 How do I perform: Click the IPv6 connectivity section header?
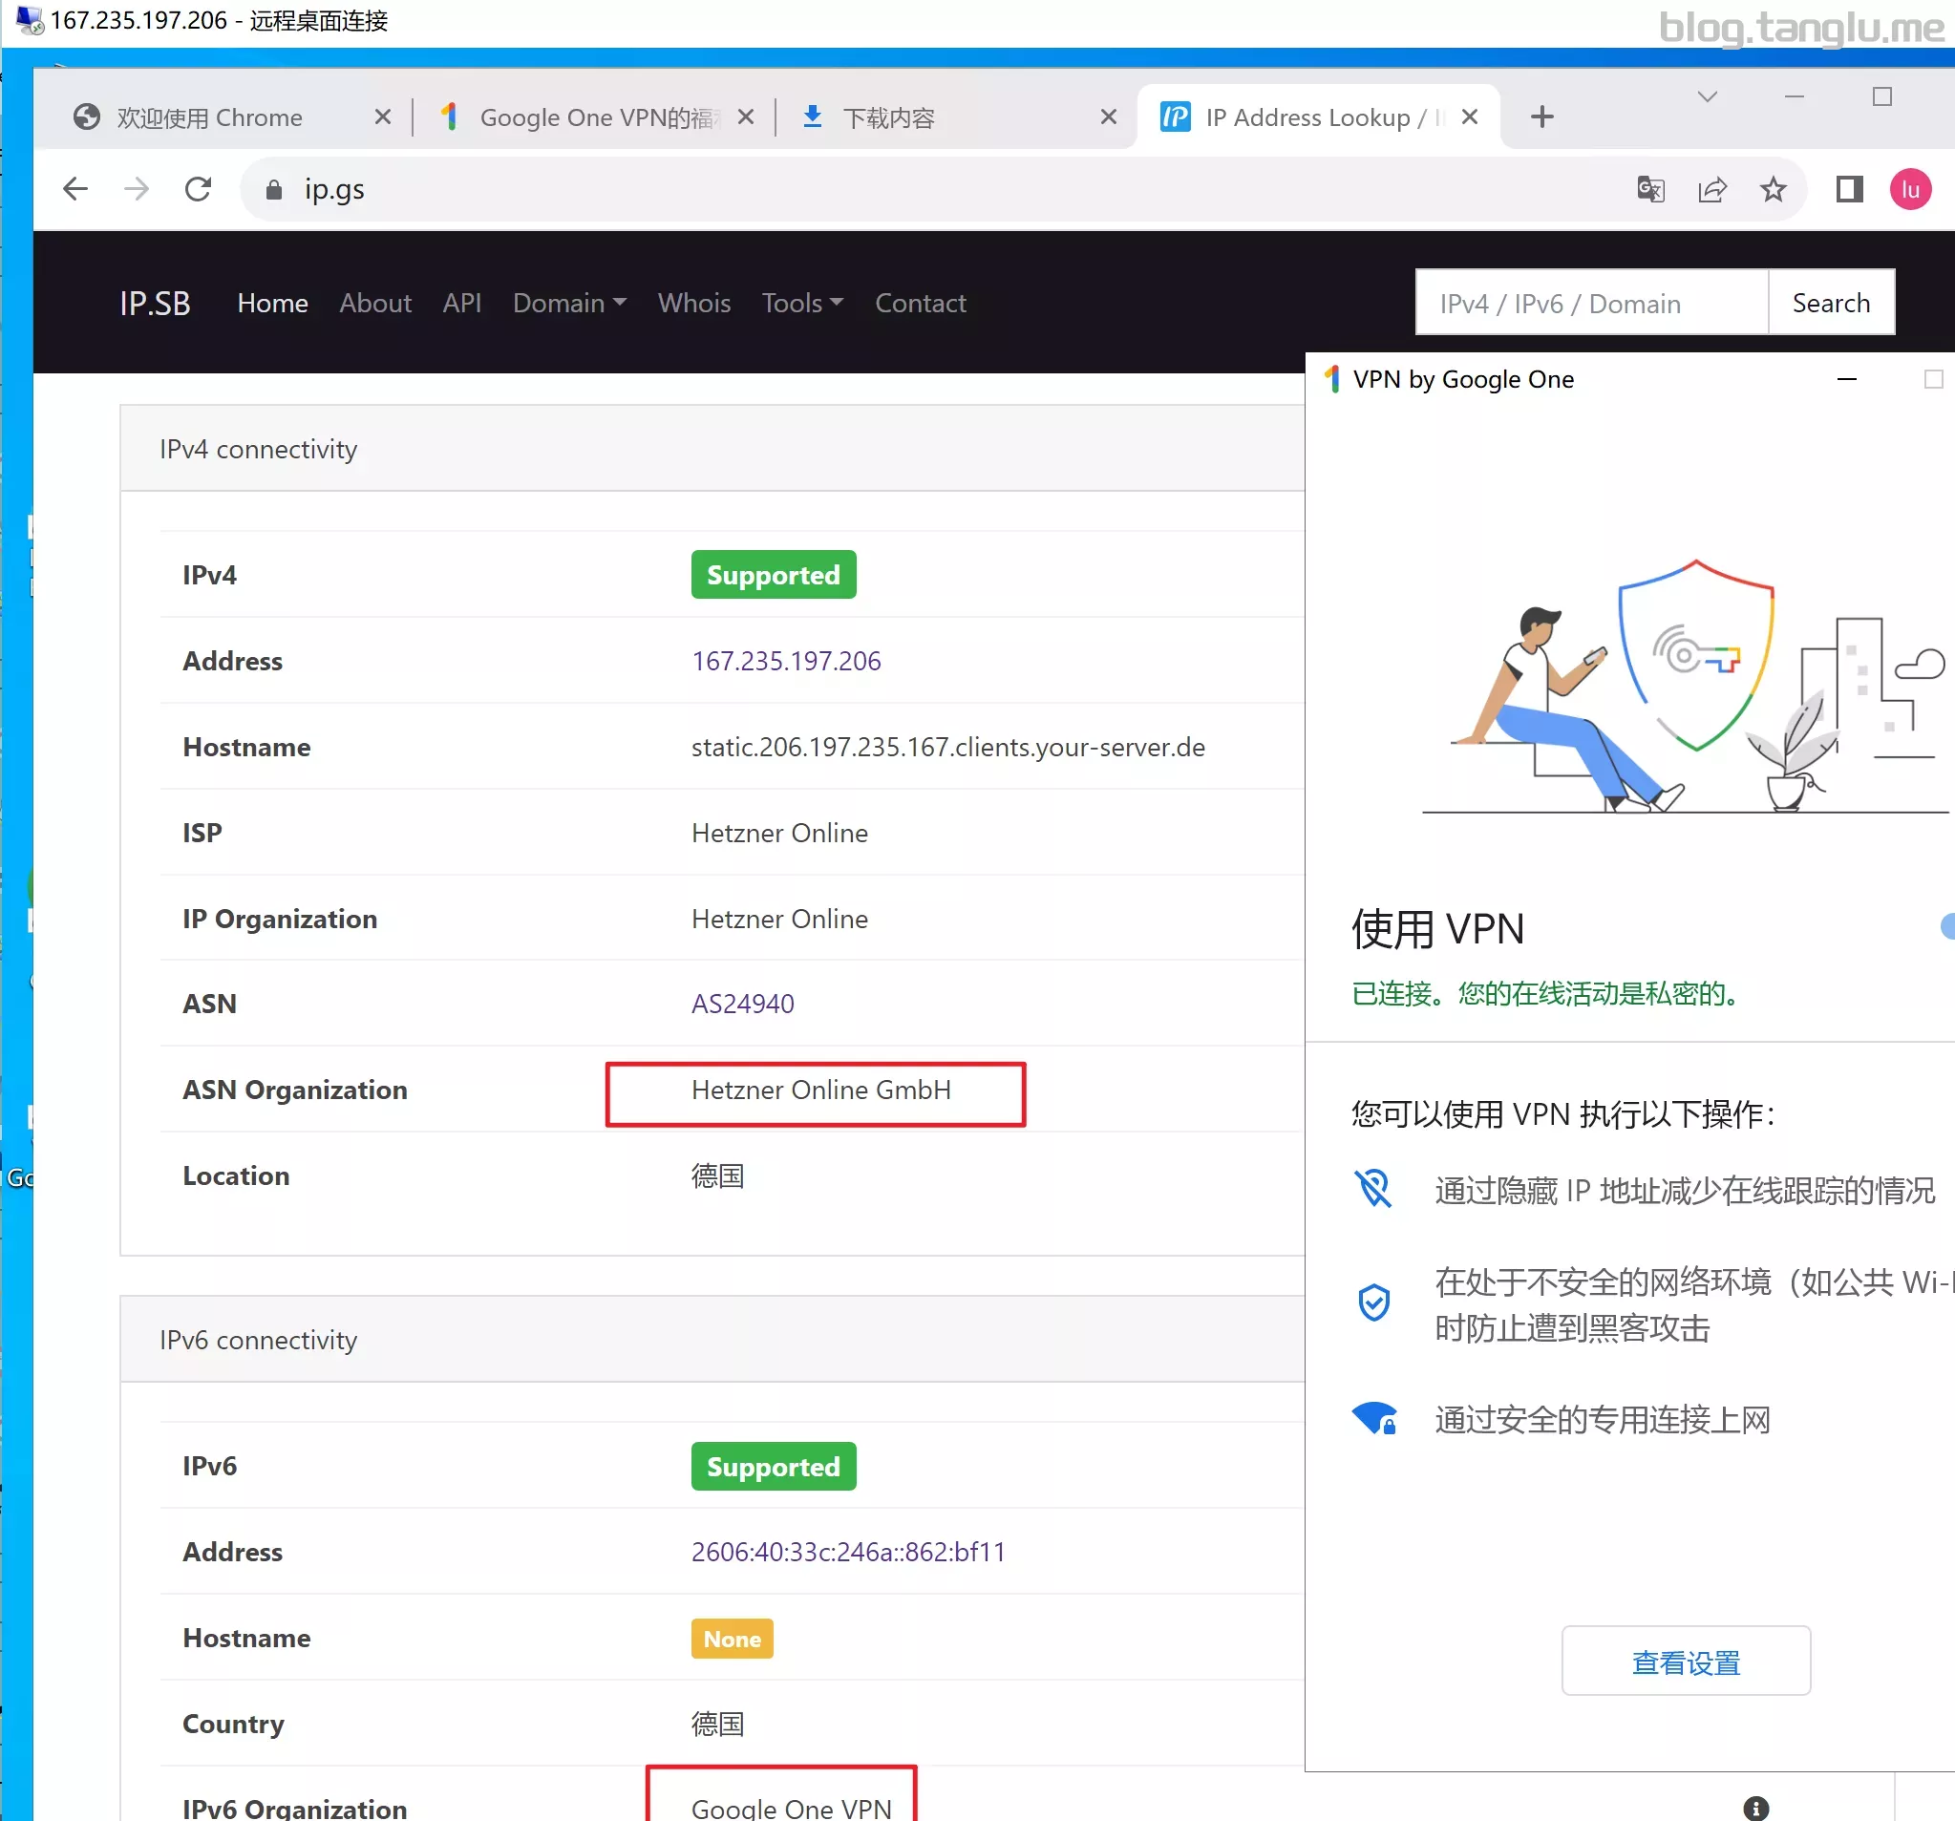pyautogui.click(x=712, y=1339)
